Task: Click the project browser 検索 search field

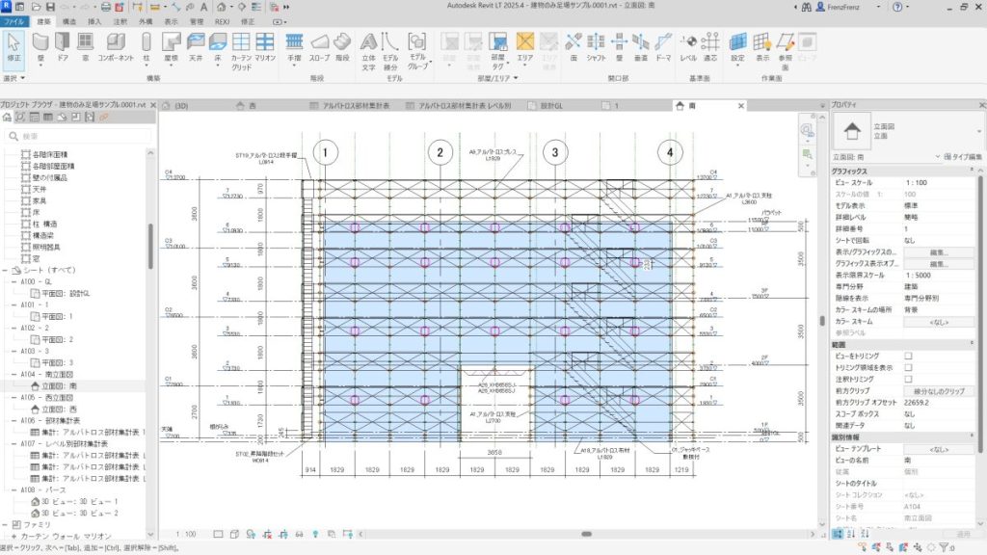Action: [77, 136]
